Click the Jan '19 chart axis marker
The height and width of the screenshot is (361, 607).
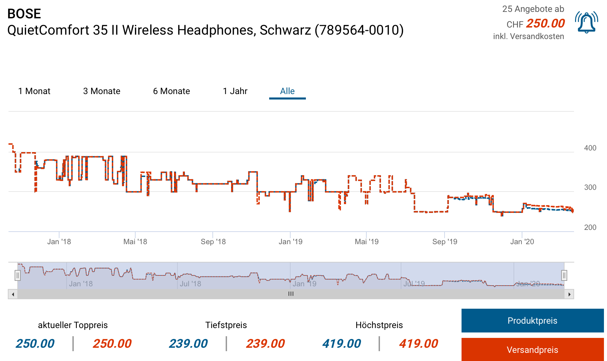(290, 241)
